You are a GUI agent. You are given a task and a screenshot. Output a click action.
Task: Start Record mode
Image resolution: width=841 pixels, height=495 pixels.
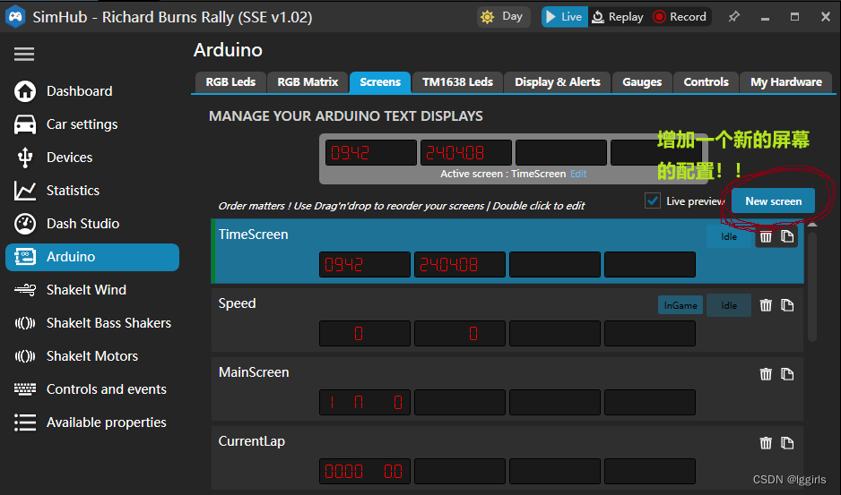coord(681,17)
